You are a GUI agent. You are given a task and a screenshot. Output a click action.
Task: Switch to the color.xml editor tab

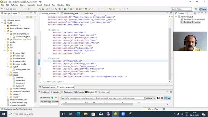pos(89,13)
